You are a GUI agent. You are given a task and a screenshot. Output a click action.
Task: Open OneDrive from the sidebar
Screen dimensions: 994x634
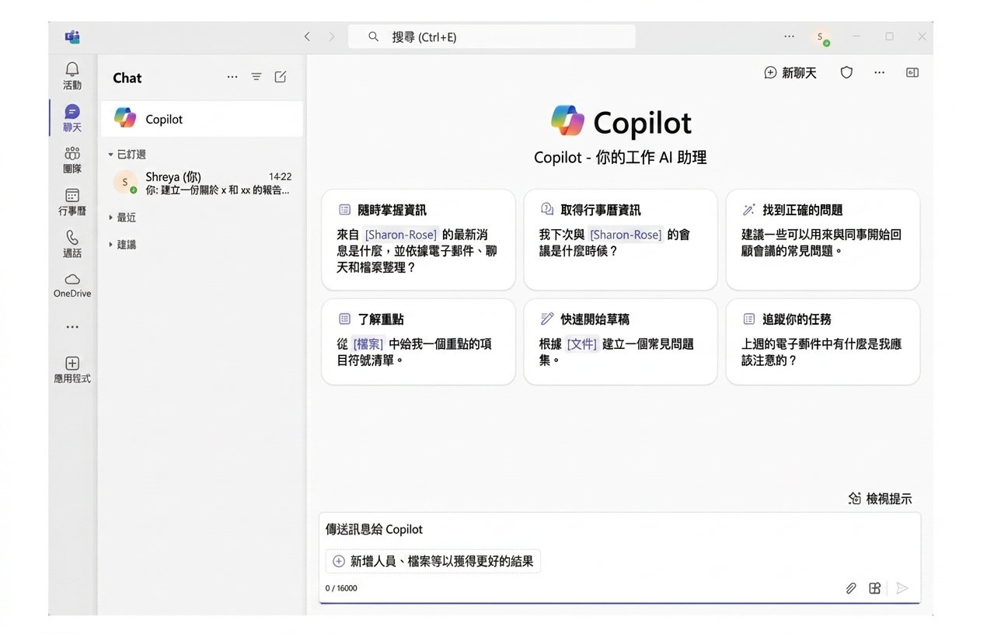coord(72,285)
